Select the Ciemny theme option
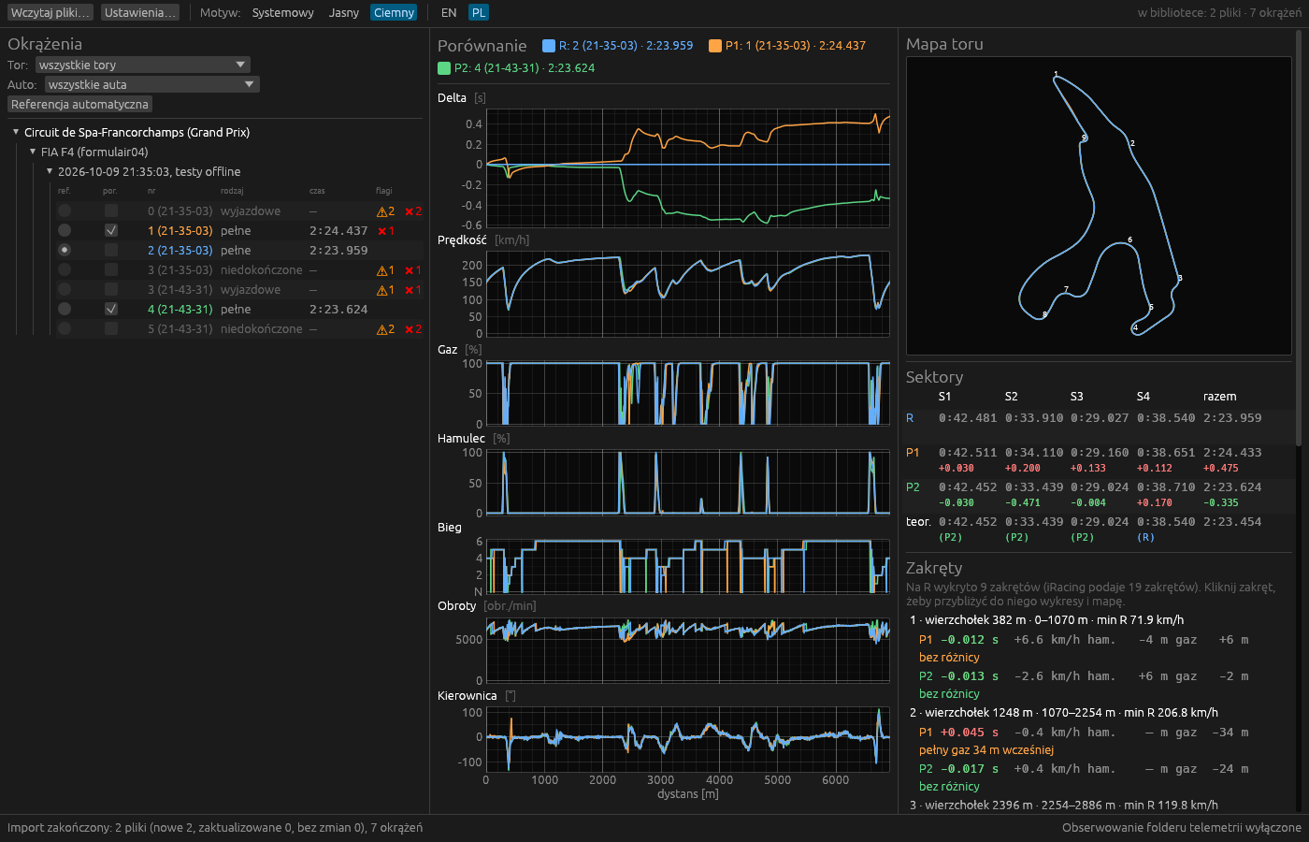This screenshot has width=1309, height=842. 394,12
